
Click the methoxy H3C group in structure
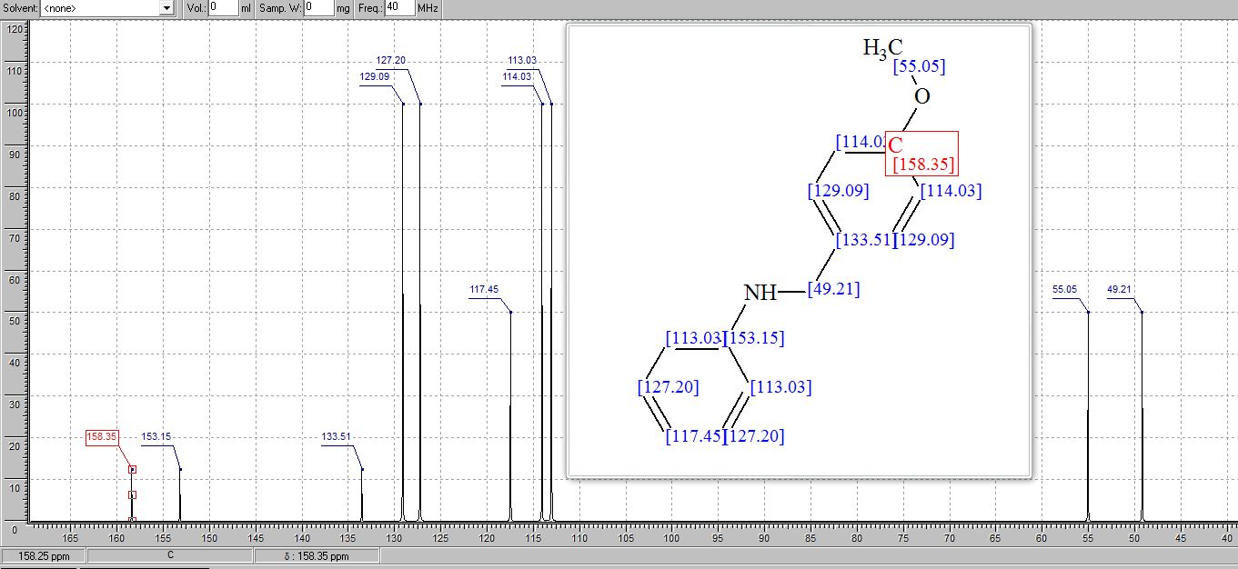pyautogui.click(x=882, y=48)
